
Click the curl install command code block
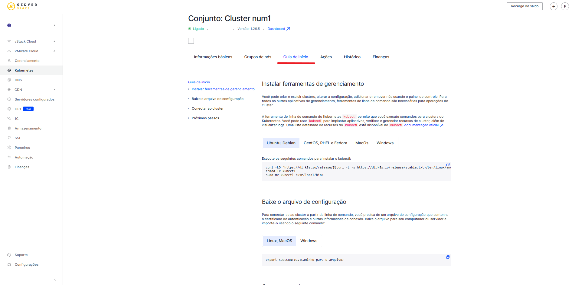356,171
